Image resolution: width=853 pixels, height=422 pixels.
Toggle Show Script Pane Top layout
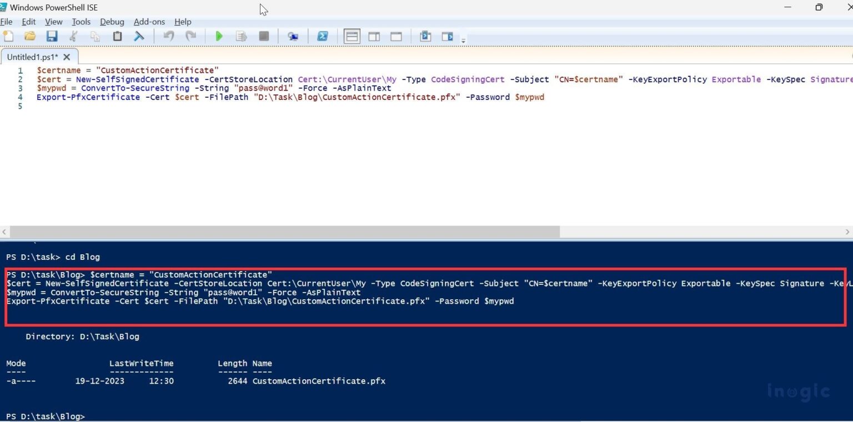click(352, 36)
